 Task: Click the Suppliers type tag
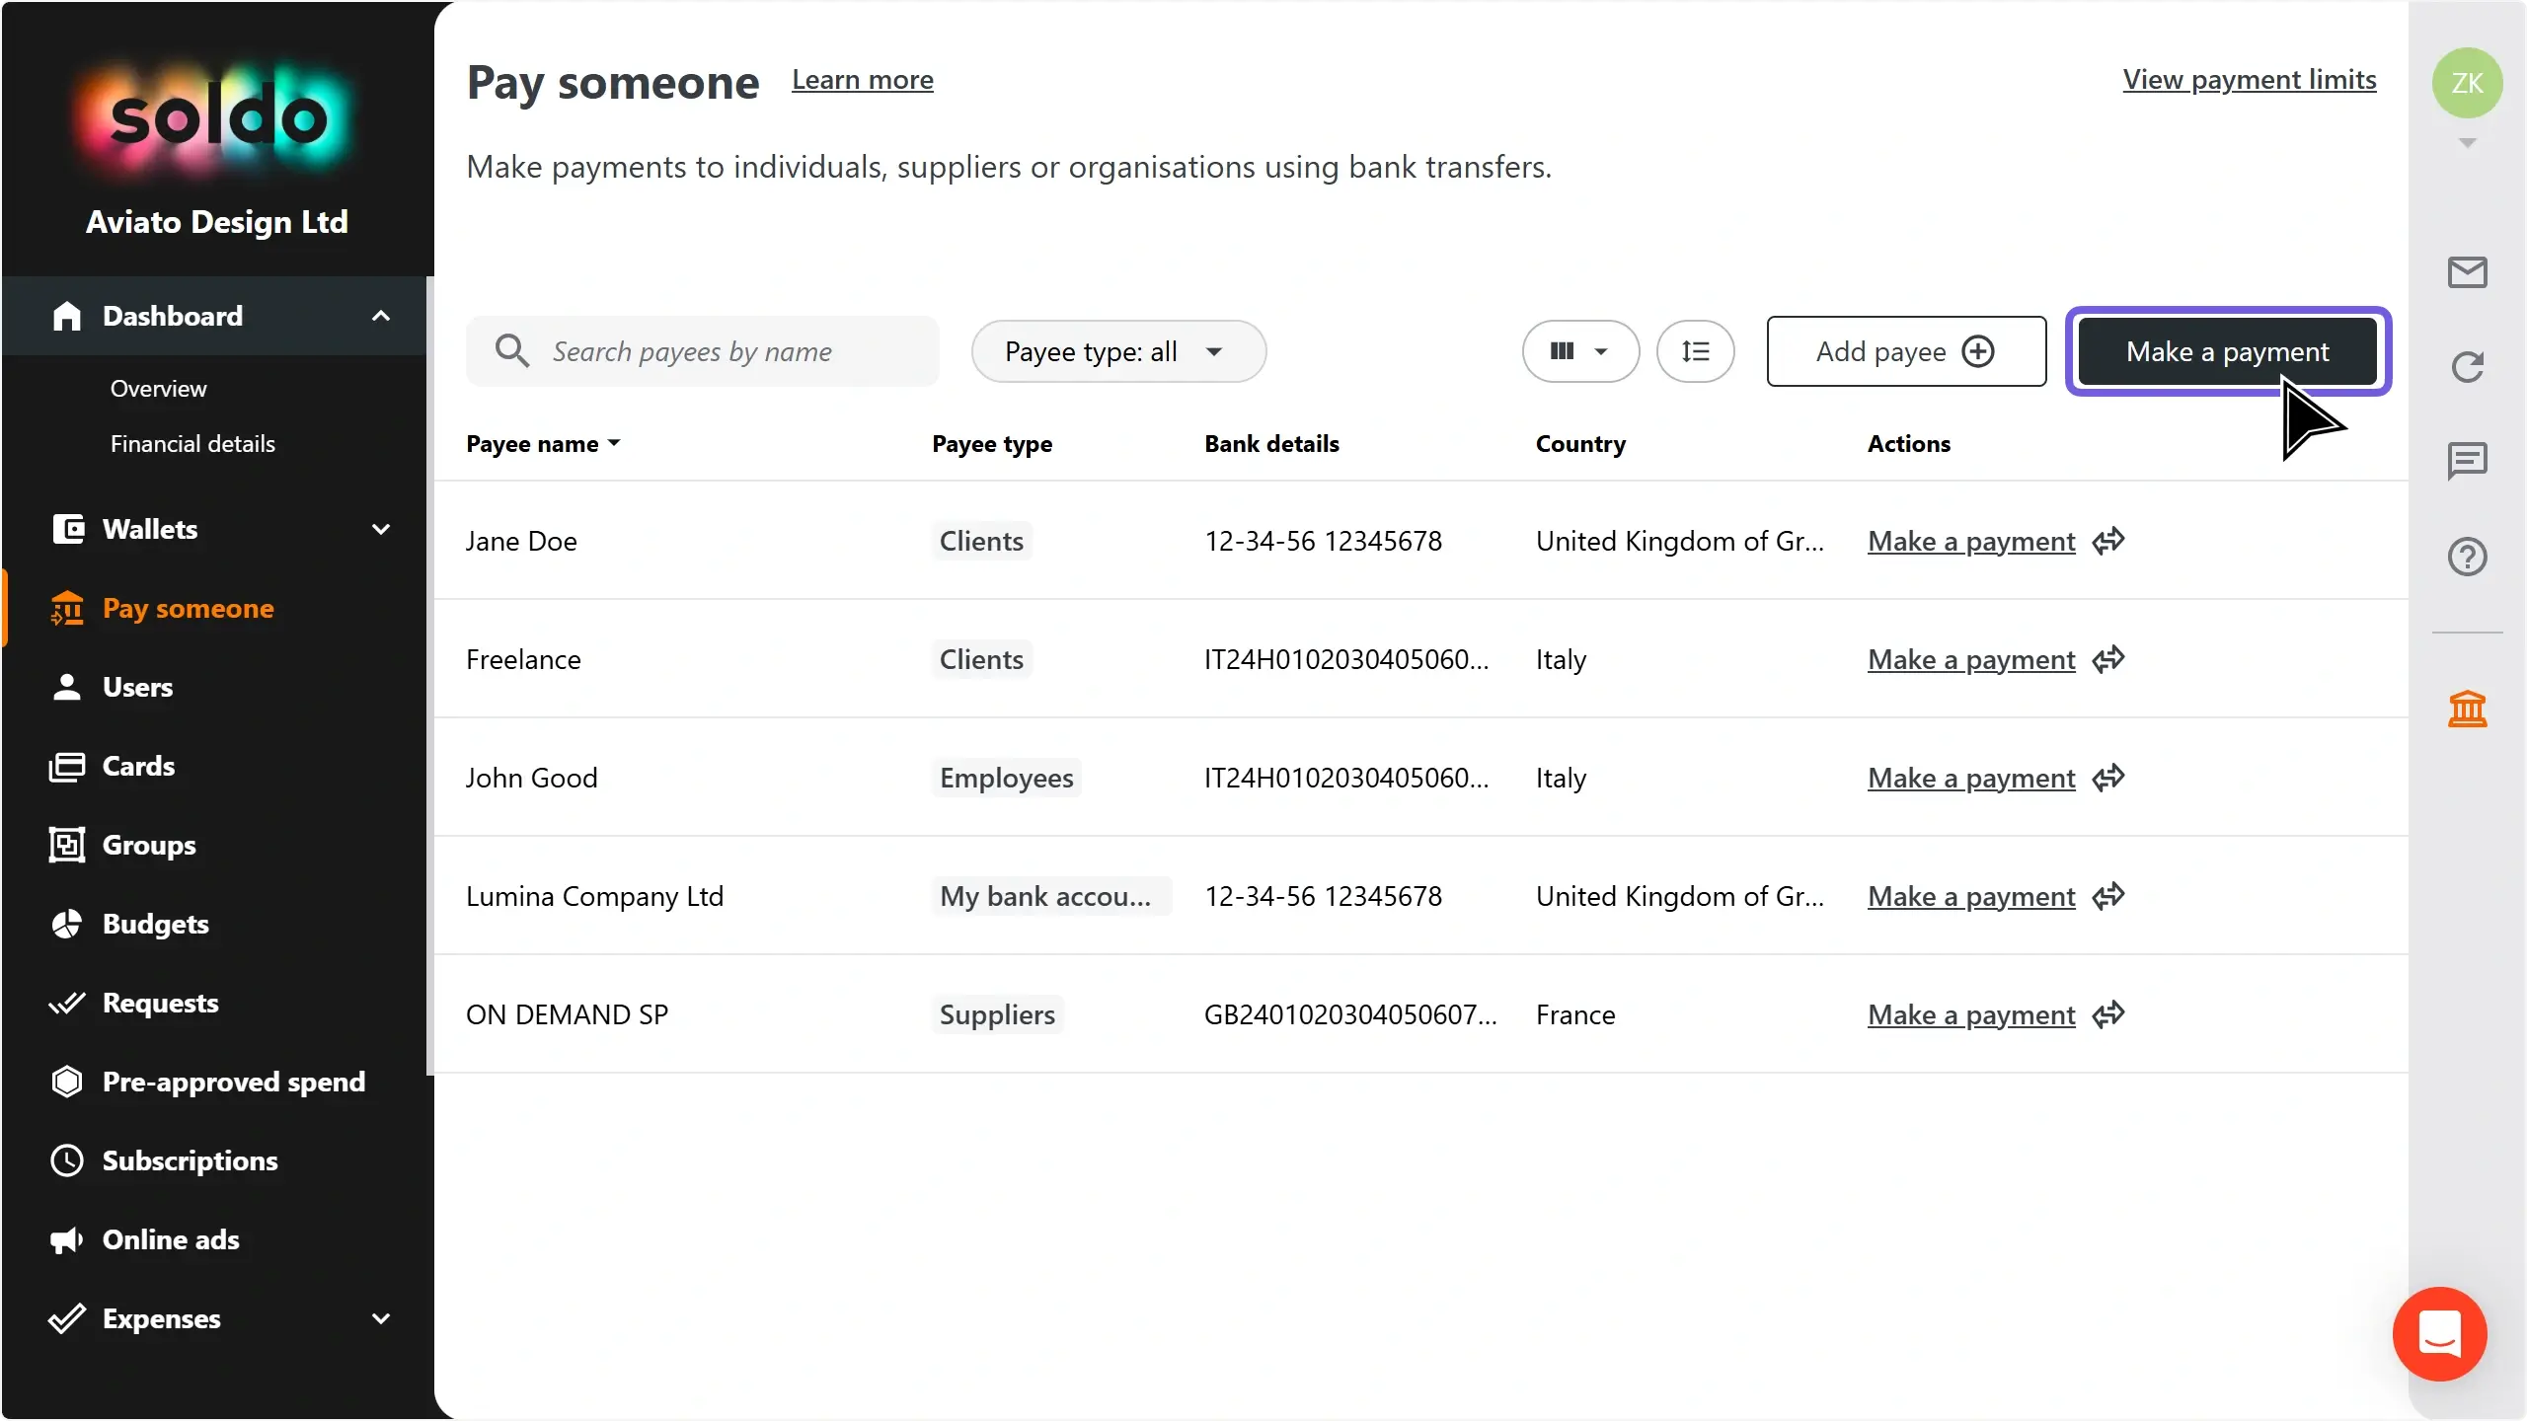pos(997,1014)
